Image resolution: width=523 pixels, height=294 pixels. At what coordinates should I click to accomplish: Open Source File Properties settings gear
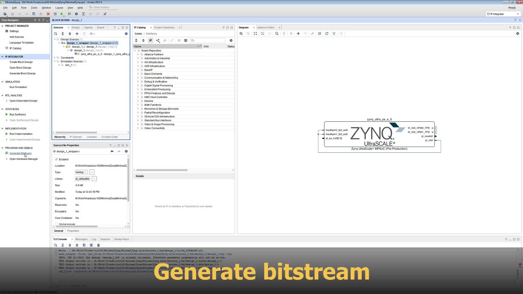[126, 151]
